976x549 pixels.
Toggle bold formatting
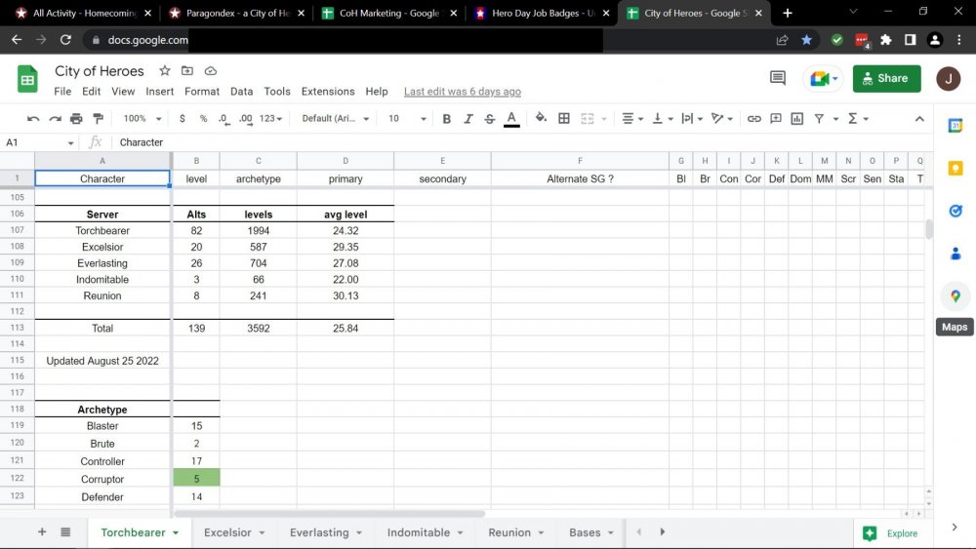tap(446, 118)
